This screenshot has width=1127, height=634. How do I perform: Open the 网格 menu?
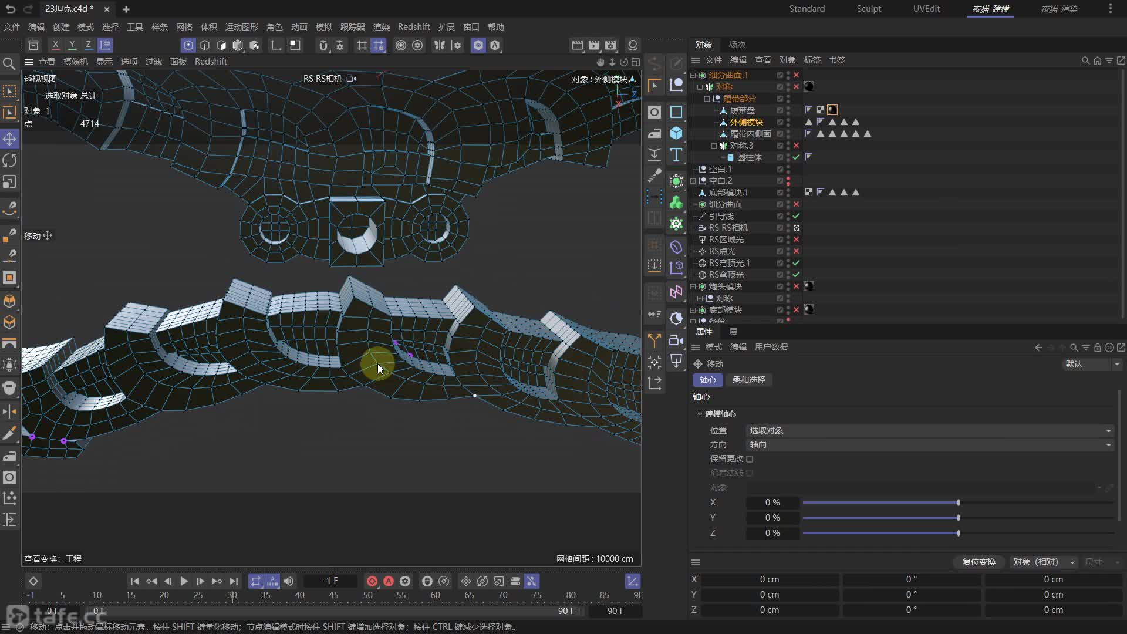tap(184, 27)
